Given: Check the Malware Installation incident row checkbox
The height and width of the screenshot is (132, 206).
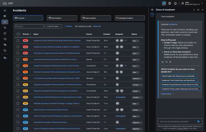Looking at the screenshot, I should pos(18,47).
